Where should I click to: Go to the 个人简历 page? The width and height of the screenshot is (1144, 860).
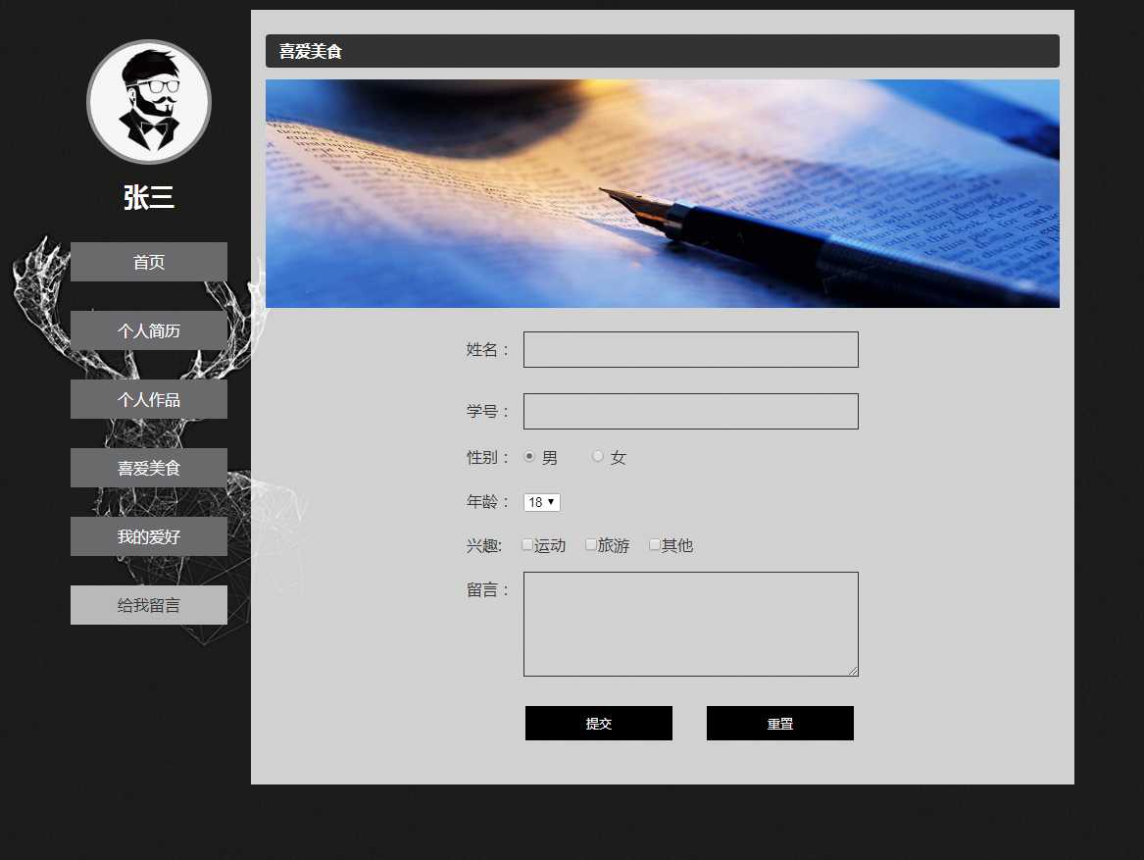click(149, 330)
